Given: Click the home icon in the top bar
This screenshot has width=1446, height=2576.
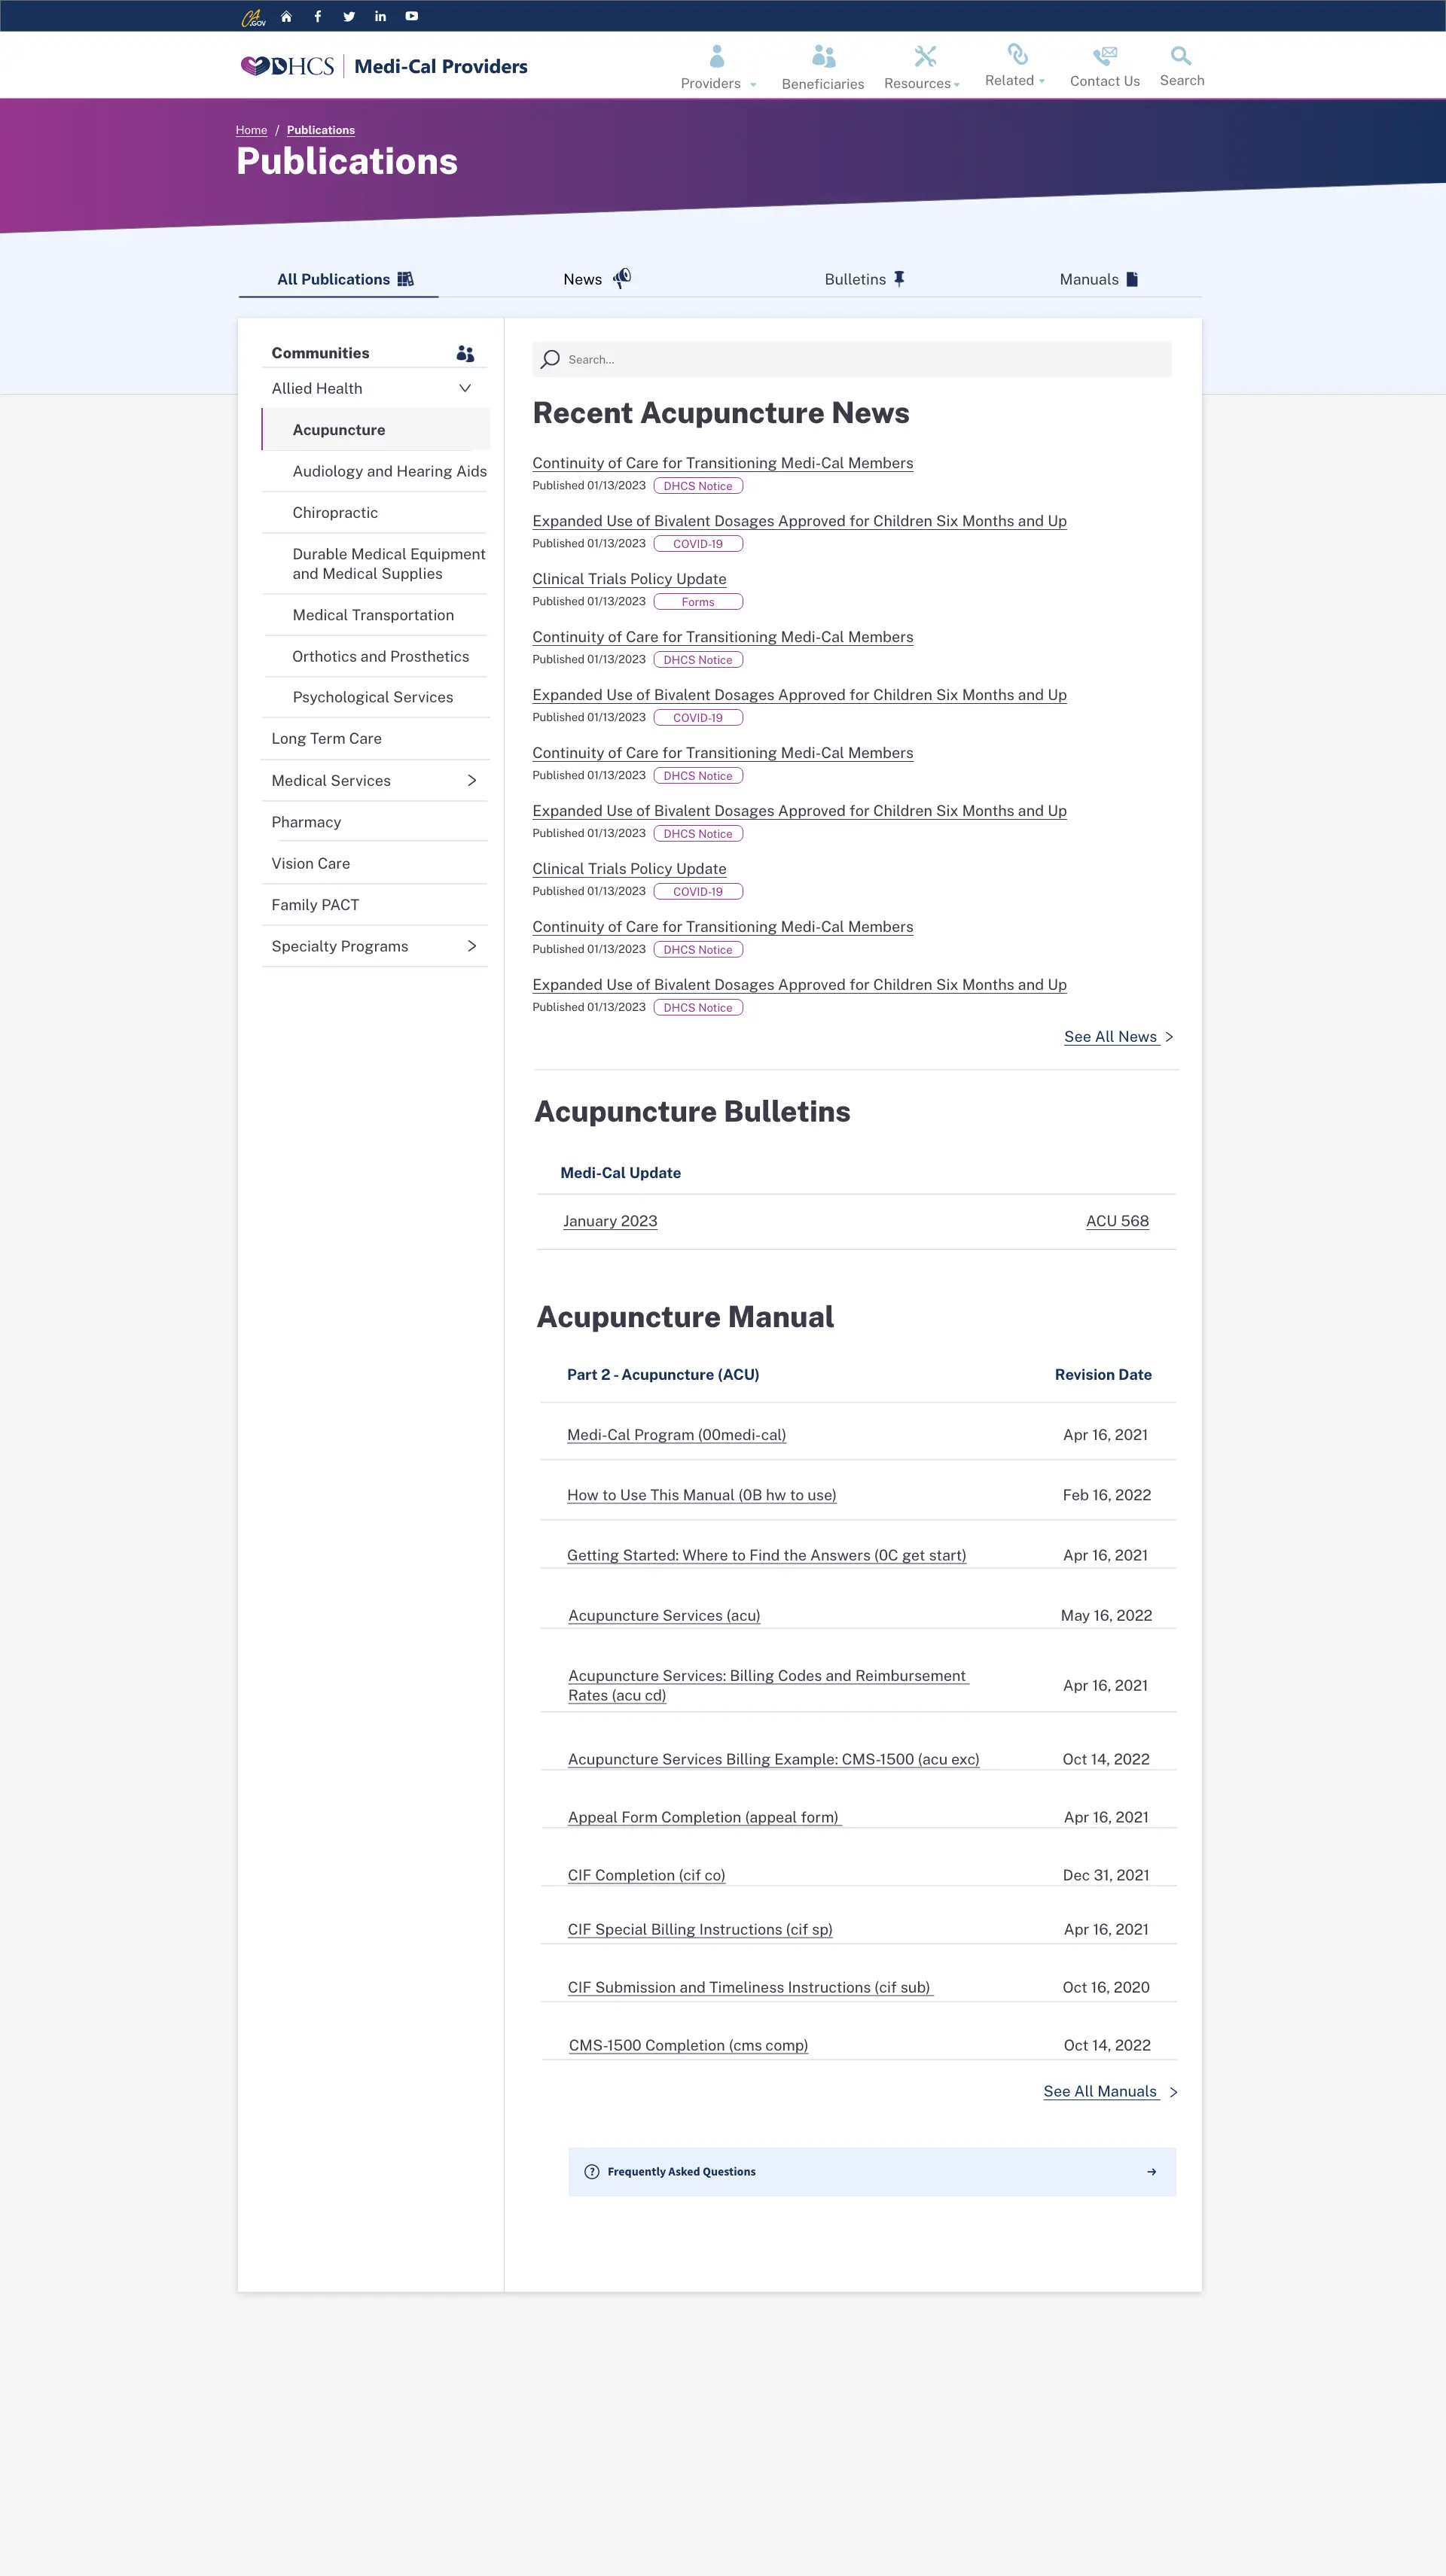Looking at the screenshot, I should tap(286, 16).
